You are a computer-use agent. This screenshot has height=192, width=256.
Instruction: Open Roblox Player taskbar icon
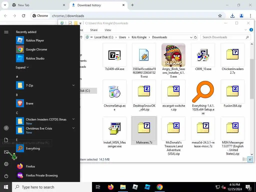(135, 187)
